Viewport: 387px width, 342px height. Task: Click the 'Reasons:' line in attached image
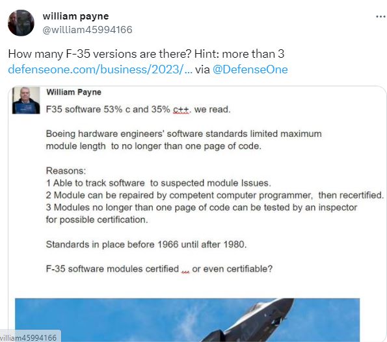tap(66, 171)
